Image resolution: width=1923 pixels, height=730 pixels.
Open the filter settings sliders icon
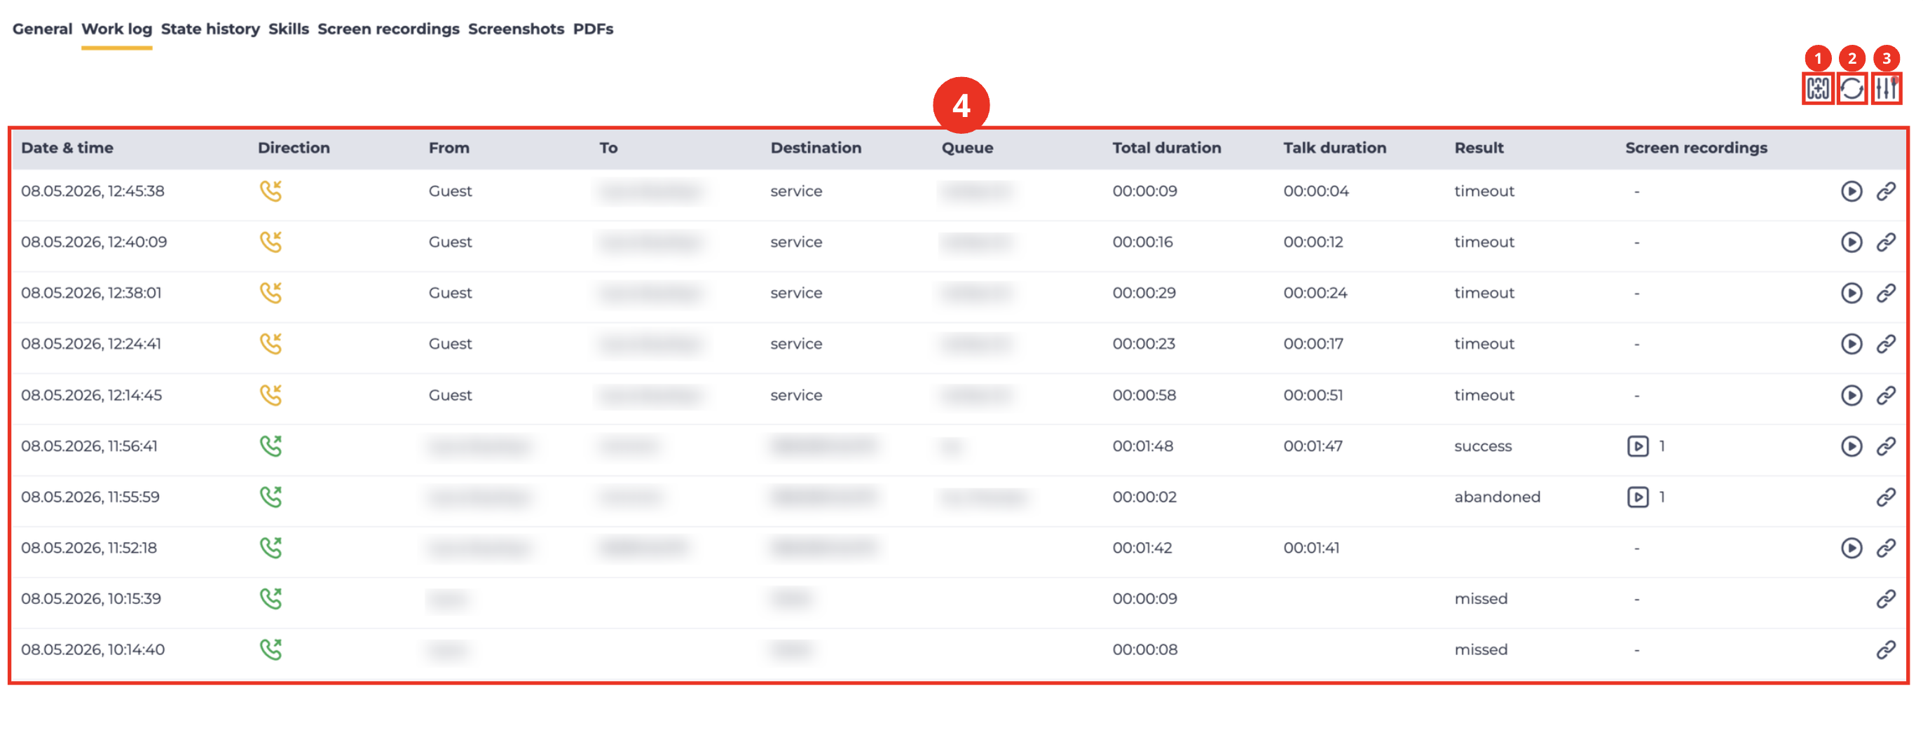pos(1886,89)
